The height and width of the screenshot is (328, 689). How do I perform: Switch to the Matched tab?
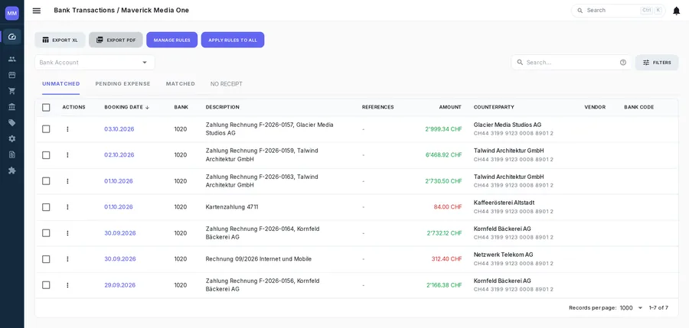click(x=180, y=84)
